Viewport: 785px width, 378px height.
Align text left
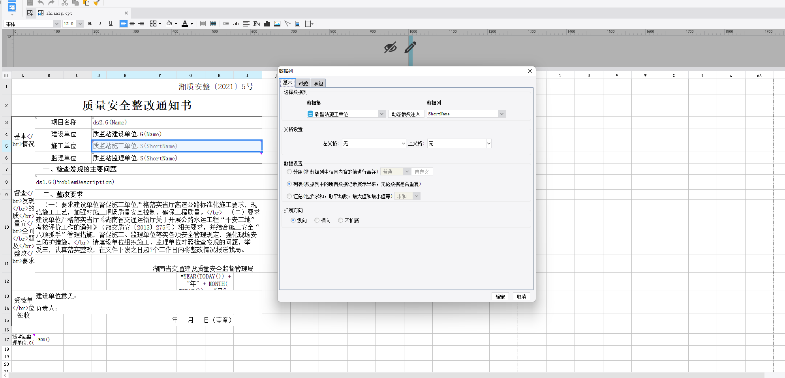click(124, 24)
